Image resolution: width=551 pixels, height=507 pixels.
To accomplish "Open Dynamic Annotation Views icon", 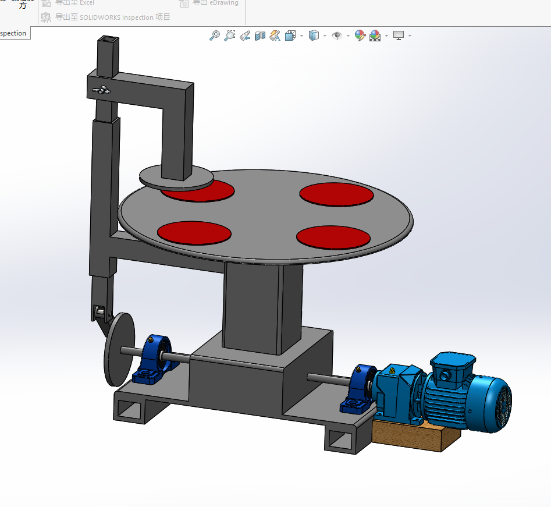I will [x=275, y=36].
